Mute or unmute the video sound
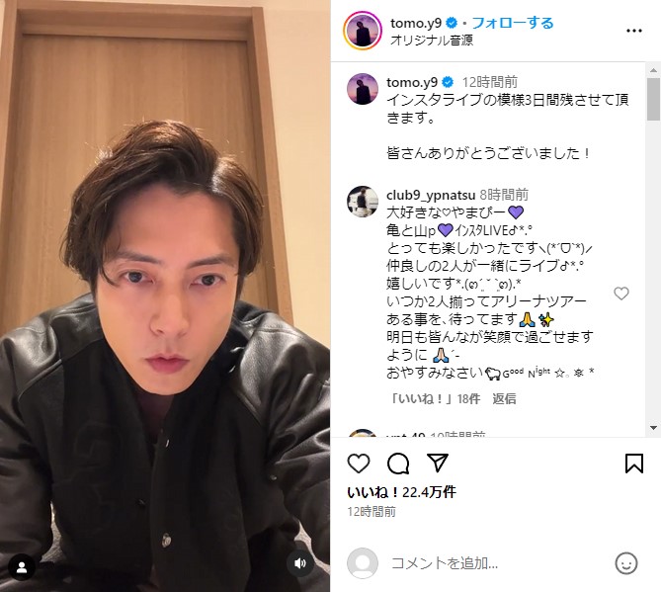The width and height of the screenshot is (661, 592). point(300,563)
